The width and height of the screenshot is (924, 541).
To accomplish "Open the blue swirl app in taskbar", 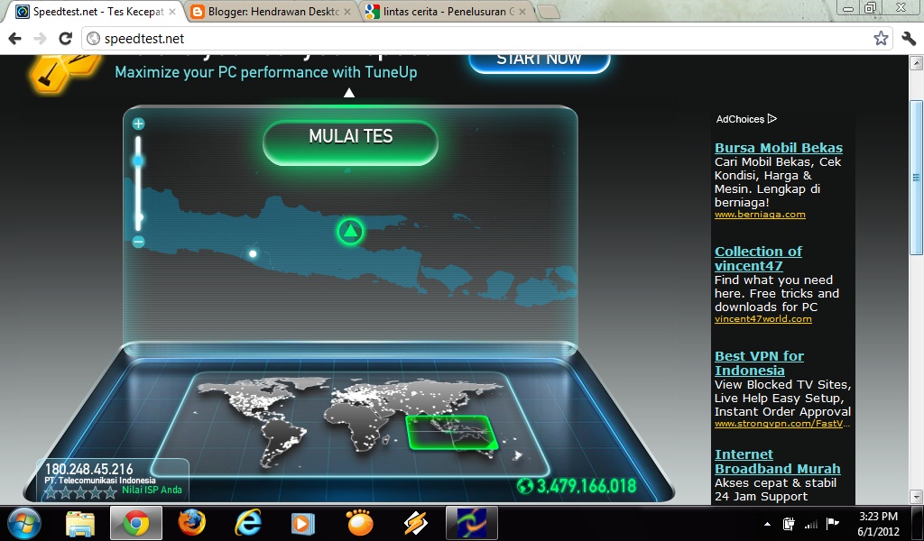I will tap(472, 523).
